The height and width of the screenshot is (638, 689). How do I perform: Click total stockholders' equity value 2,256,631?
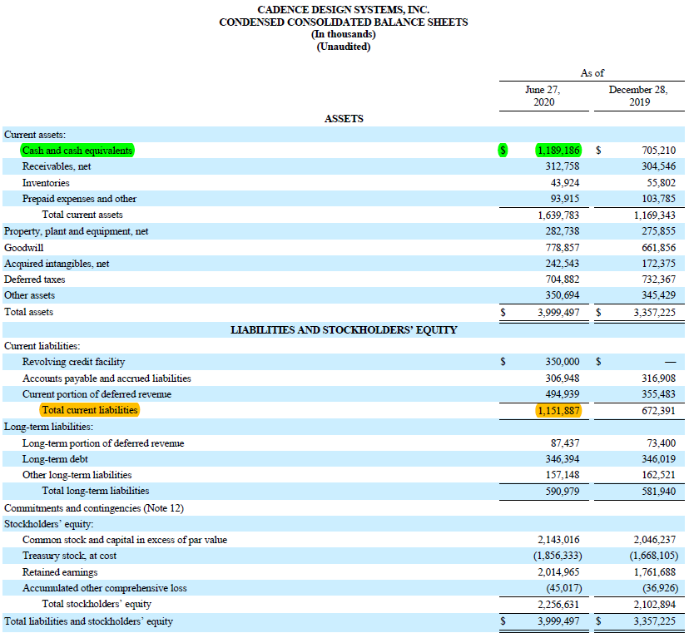tap(558, 605)
